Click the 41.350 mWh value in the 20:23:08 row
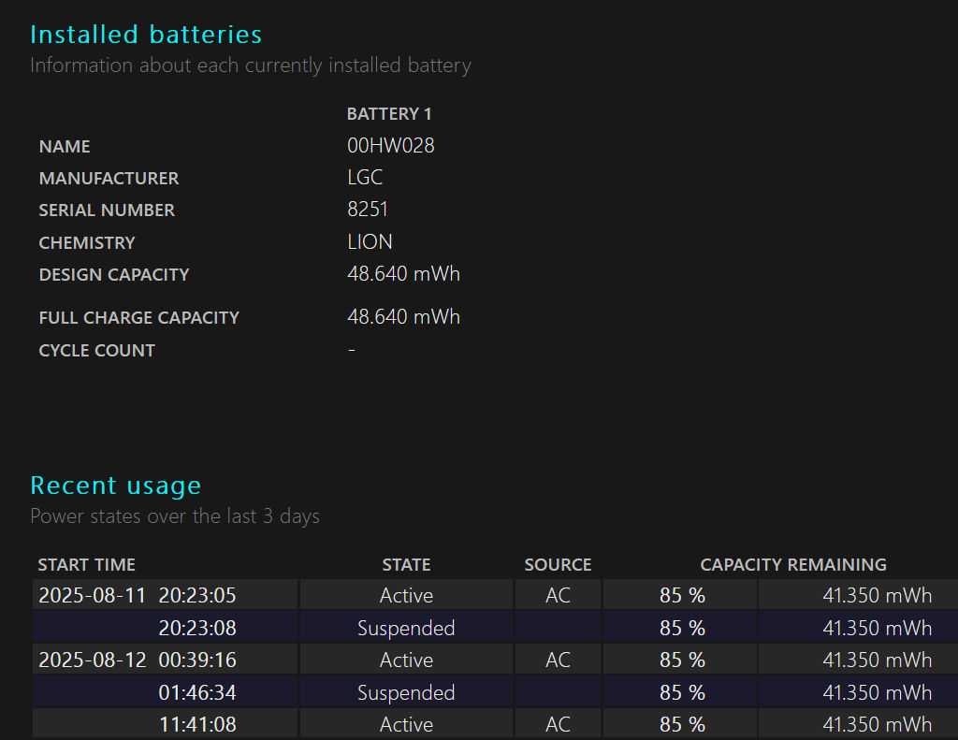 tap(877, 629)
